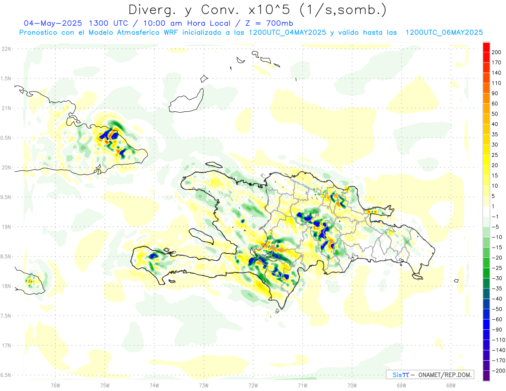Click the '-20' colorbar value
Screen dimensions: 506x391
497,258
